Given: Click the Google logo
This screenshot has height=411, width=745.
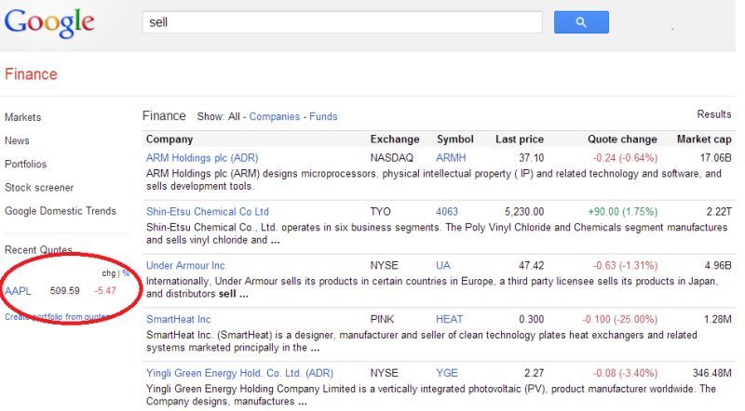Looking at the screenshot, I should point(49,22).
